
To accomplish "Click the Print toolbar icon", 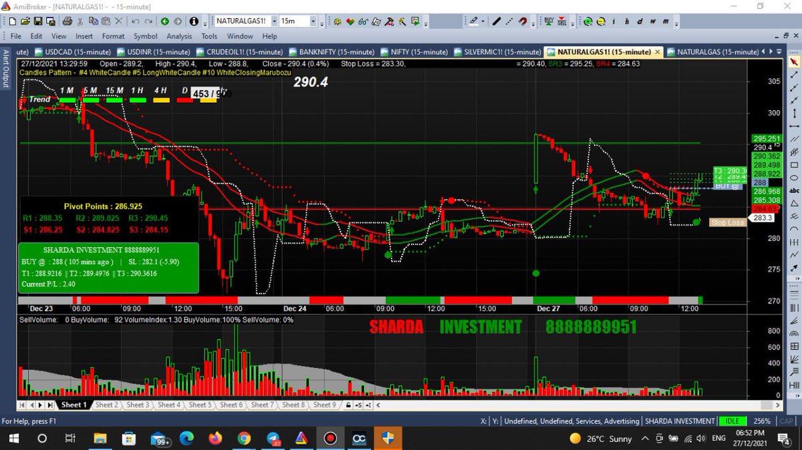I will 68,21.
